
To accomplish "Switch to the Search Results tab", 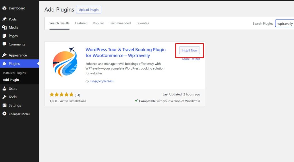I will click(x=59, y=23).
